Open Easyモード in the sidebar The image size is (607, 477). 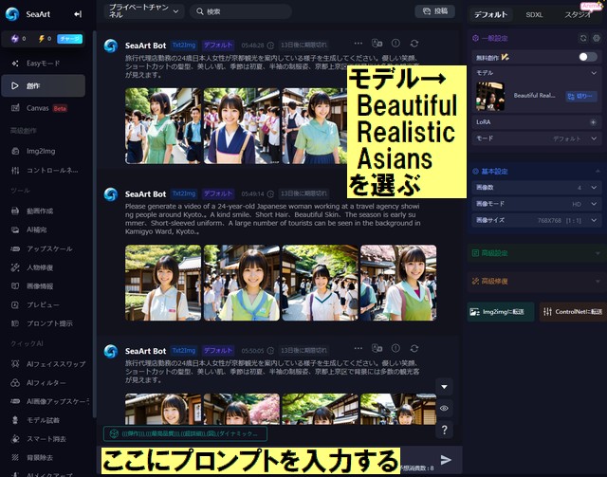tap(43, 64)
